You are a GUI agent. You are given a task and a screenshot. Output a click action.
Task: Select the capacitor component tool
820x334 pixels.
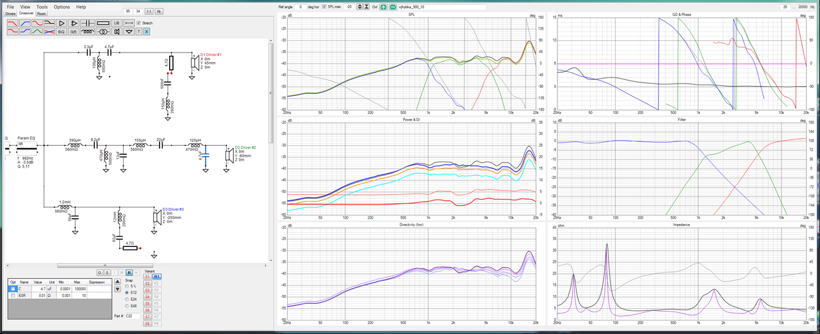pyautogui.click(x=88, y=23)
